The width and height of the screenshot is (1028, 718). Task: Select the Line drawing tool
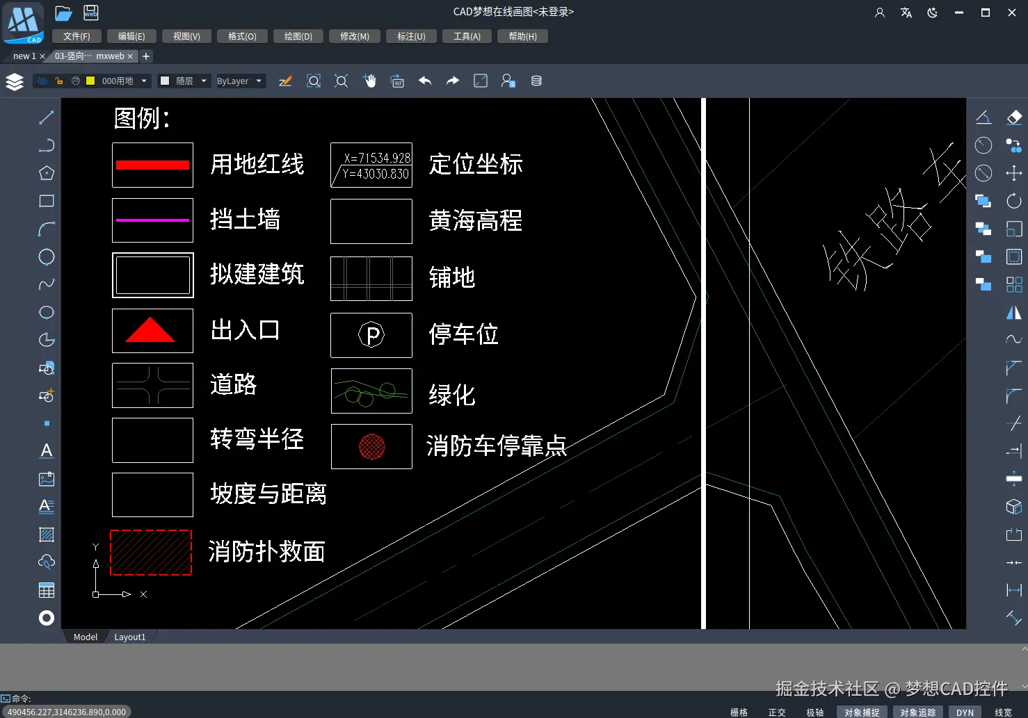pos(46,117)
